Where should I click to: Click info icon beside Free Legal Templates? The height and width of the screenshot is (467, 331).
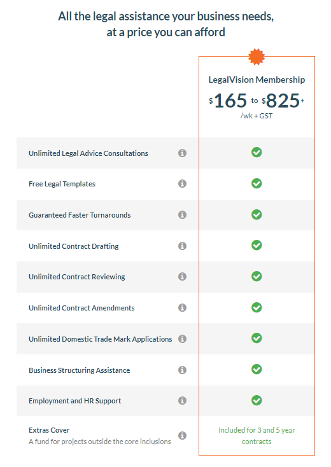(182, 184)
